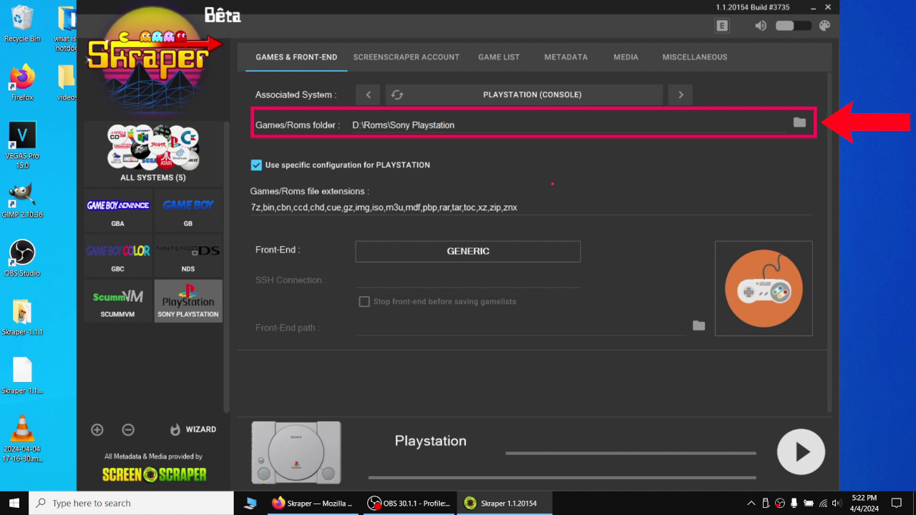Image resolution: width=916 pixels, height=515 pixels.
Task: Go to the previous associated system
Action: pyautogui.click(x=368, y=94)
